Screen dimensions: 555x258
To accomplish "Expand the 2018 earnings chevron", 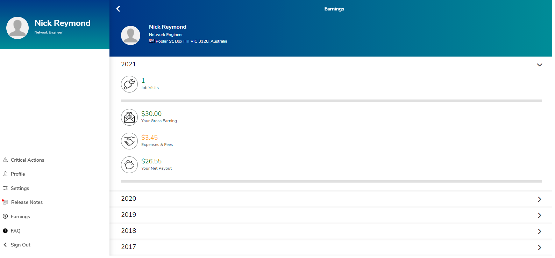I will pyautogui.click(x=540, y=231).
